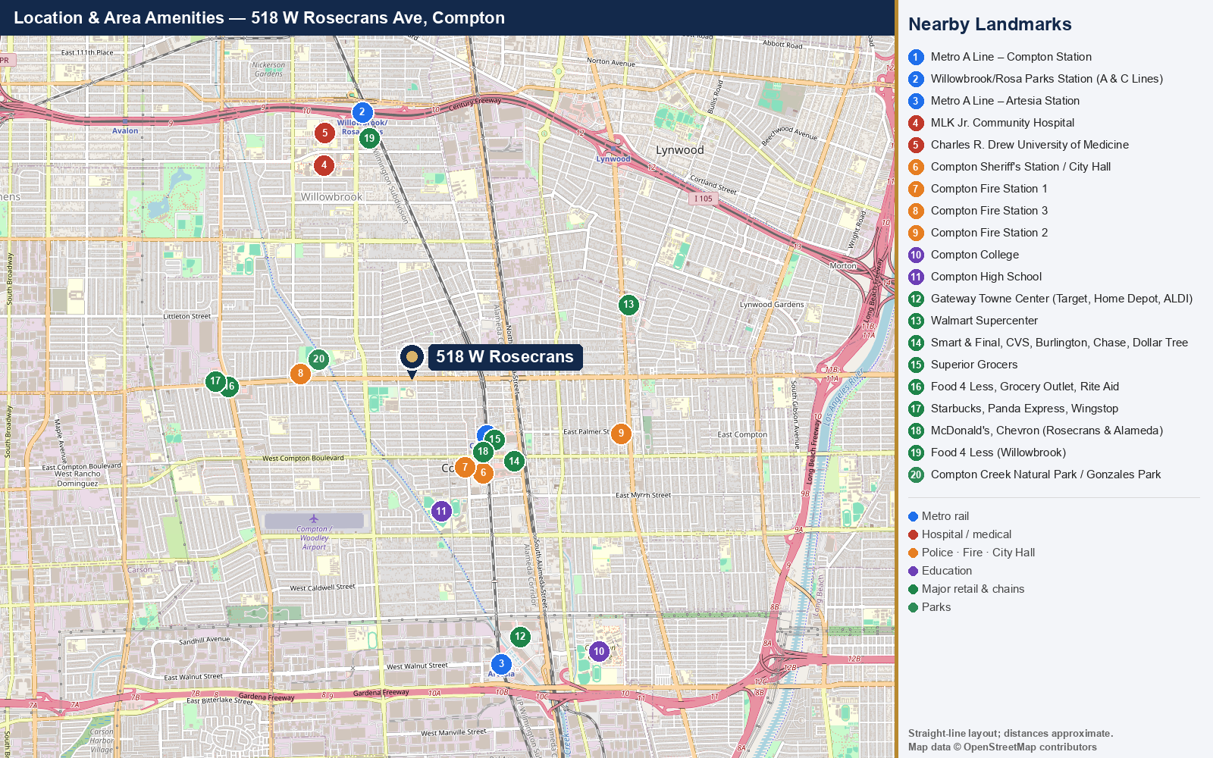Click the Parks legend entry
Viewport: 1213px width, 758px height.
pyautogui.click(x=929, y=607)
